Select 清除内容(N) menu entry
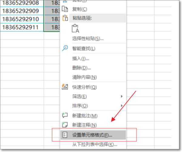The width and height of the screenshot is (182, 152). tap(93, 77)
